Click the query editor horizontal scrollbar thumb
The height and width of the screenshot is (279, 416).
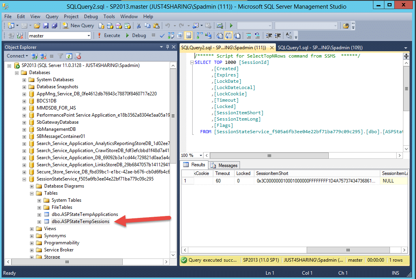pos(269,156)
